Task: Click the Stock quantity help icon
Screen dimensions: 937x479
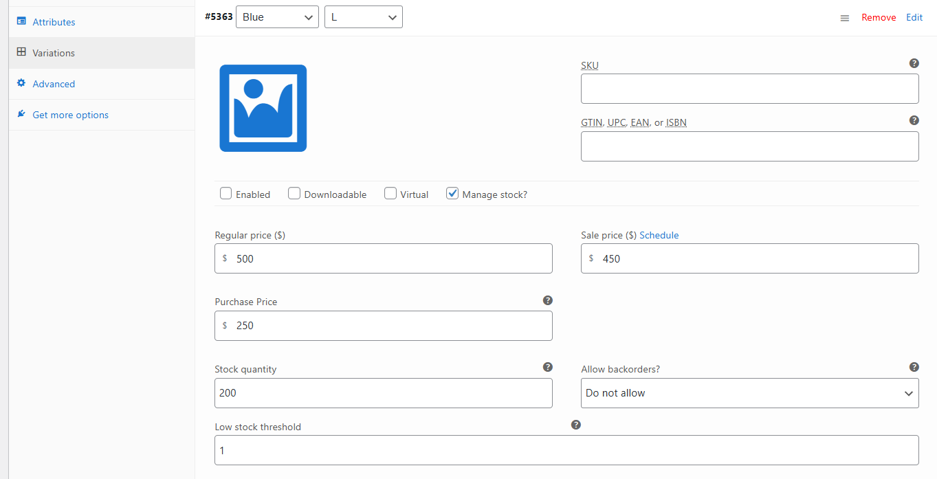Action: tap(547, 367)
